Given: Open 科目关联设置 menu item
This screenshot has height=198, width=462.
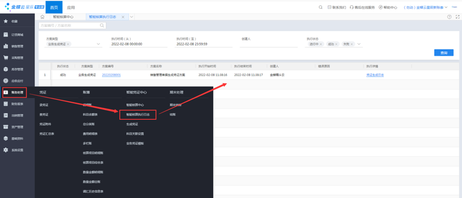Looking at the screenshot, I should [x=135, y=134].
